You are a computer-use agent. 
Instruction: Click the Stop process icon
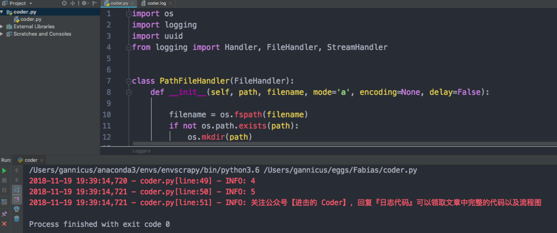pos(4,180)
